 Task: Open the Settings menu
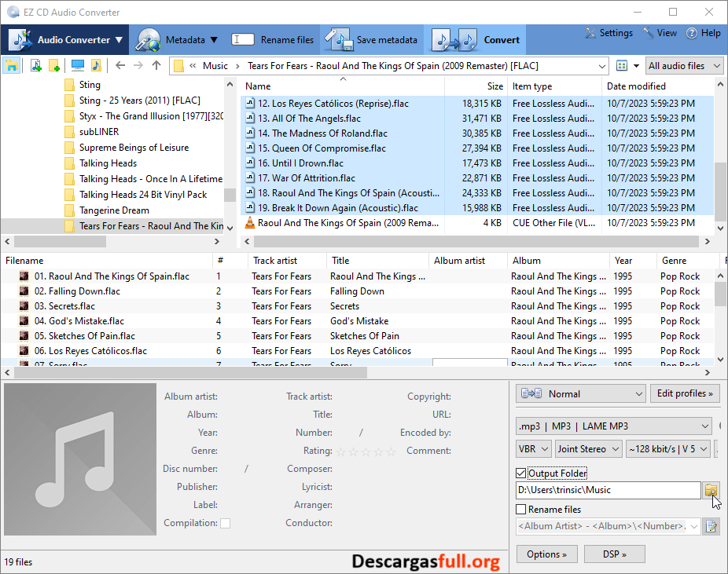pos(609,33)
